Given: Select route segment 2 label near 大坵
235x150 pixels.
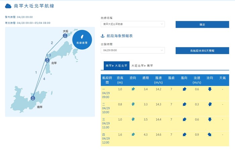Looking at the screenshot, I should pos(52,43).
